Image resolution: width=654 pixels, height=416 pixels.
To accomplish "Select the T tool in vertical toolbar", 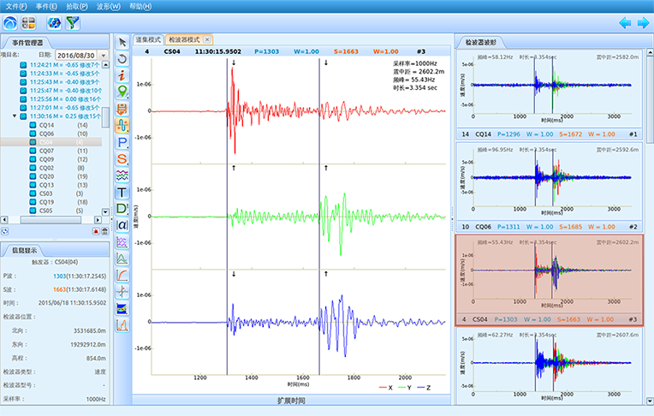I will tap(122, 192).
